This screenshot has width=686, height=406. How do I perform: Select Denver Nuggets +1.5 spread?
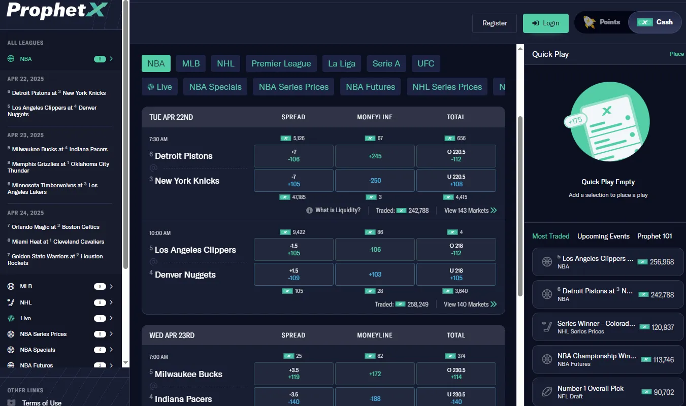293,275
